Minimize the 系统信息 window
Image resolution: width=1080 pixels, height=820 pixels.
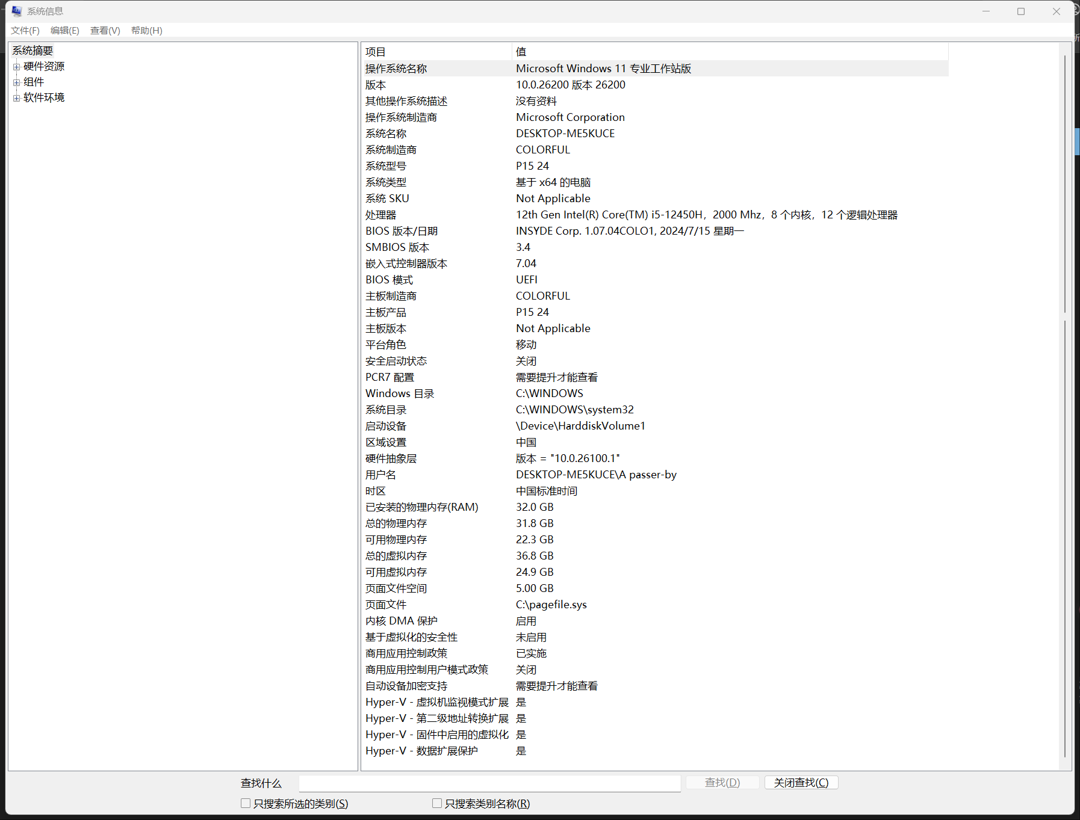pyautogui.click(x=986, y=11)
